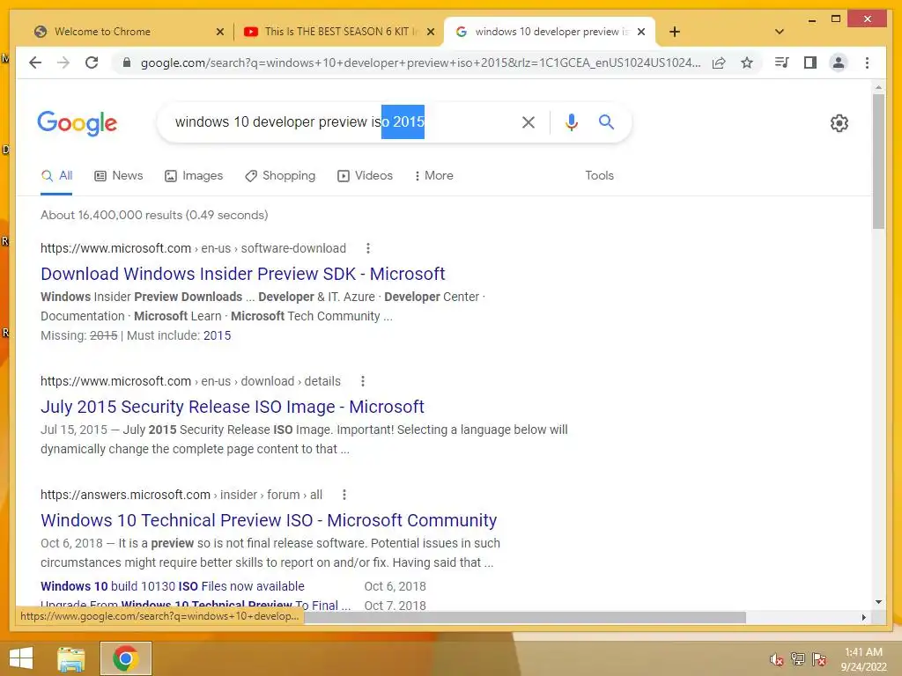This screenshot has width=902, height=676.
Task: Open July 2015 Security Release ISO Image result
Action: click(x=233, y=407)
